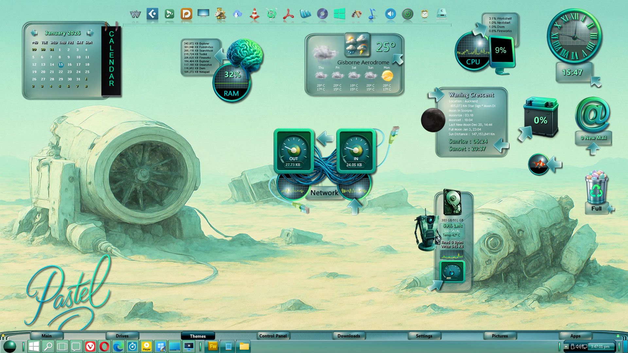Launch Opera browser from taskbar
This screenshot has height=353, width=628.
point(104,346)
